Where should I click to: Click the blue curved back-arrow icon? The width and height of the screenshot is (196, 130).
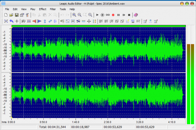click(11, 21)
